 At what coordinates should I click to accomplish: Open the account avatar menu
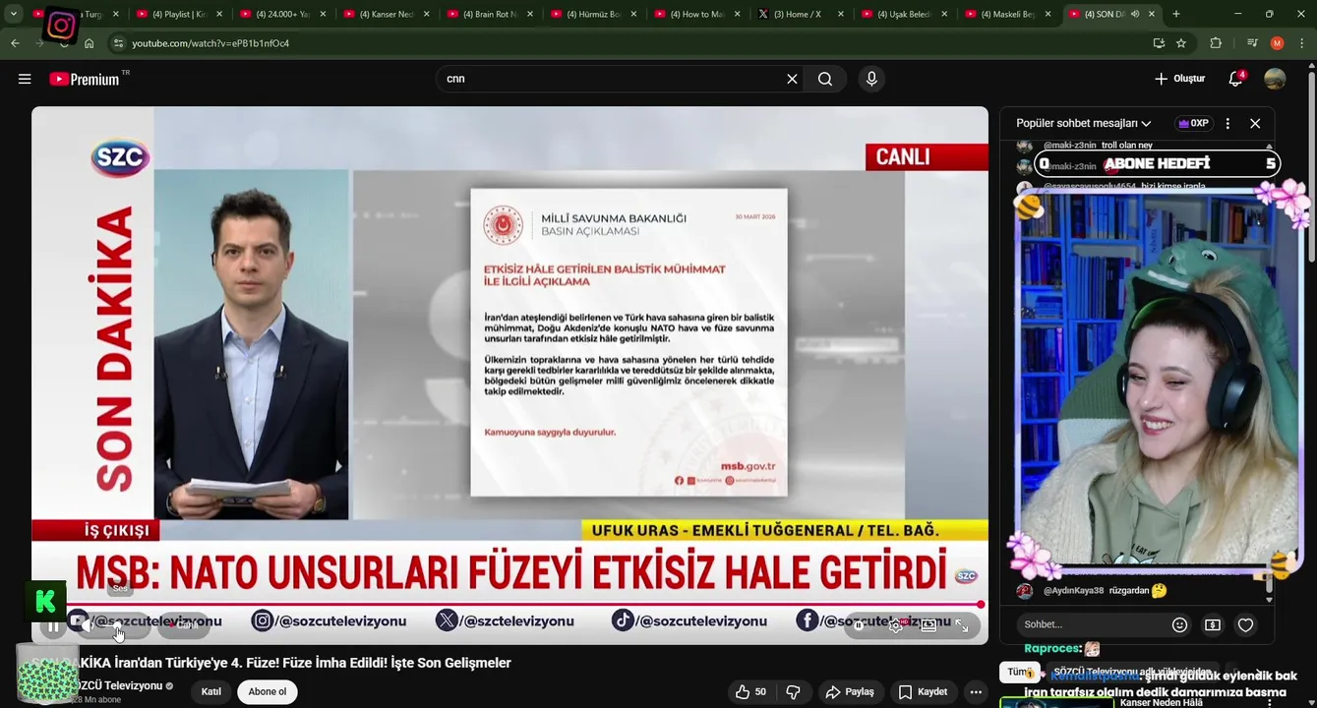(1275, 79)
